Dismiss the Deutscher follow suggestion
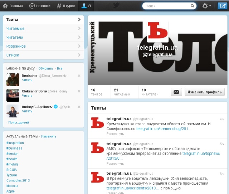Screen dimensions: 229x194 79,76
